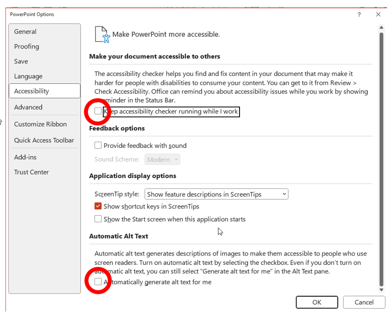Image resolution: width=392 pixels, height=316 pixels.
Task: Open the Proofing settings category
Action: (x=27, y=47)
